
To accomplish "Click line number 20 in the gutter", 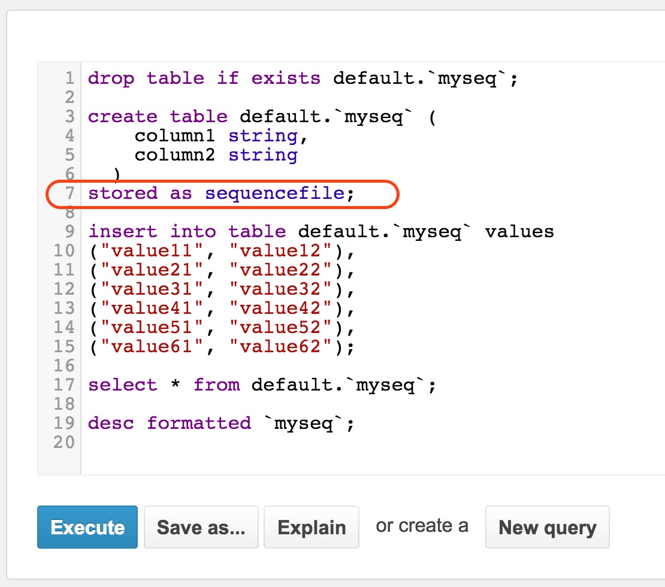I will (x=64, y=443).
